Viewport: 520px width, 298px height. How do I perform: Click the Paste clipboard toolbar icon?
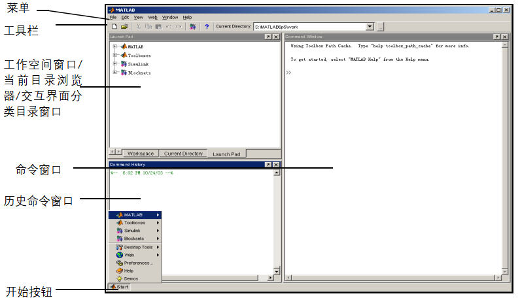point(158,27)
